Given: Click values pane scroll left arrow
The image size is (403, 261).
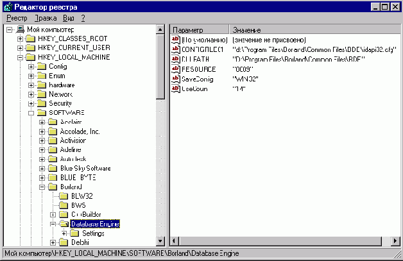Looking at the screenshot, I should [x=175, y=241].
